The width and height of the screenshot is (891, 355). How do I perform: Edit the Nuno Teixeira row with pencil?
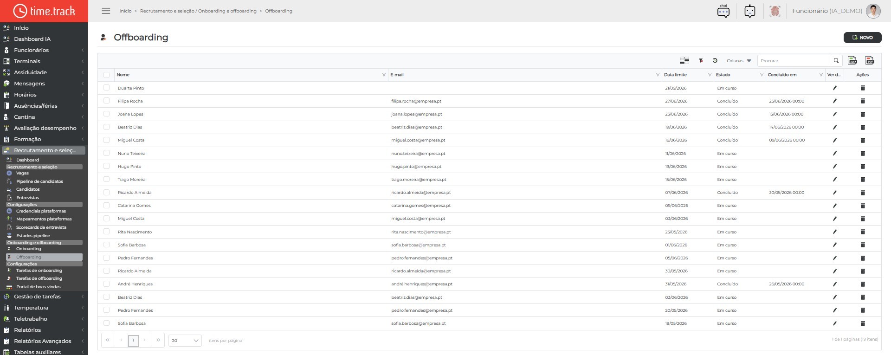[834, 153]
